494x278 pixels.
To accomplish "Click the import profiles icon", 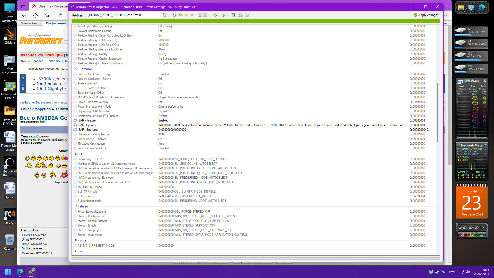I will coord(223,15).
